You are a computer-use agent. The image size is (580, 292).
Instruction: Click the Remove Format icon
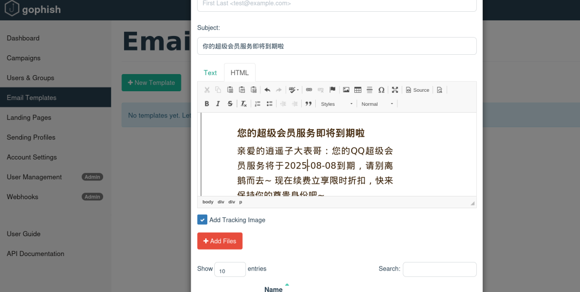243,104
